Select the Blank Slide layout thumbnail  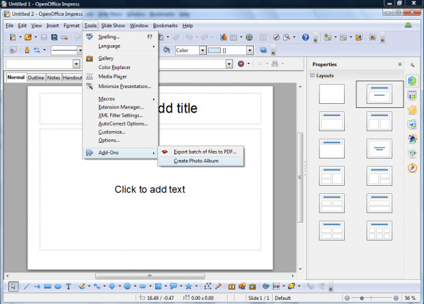[x=332, y=94]
